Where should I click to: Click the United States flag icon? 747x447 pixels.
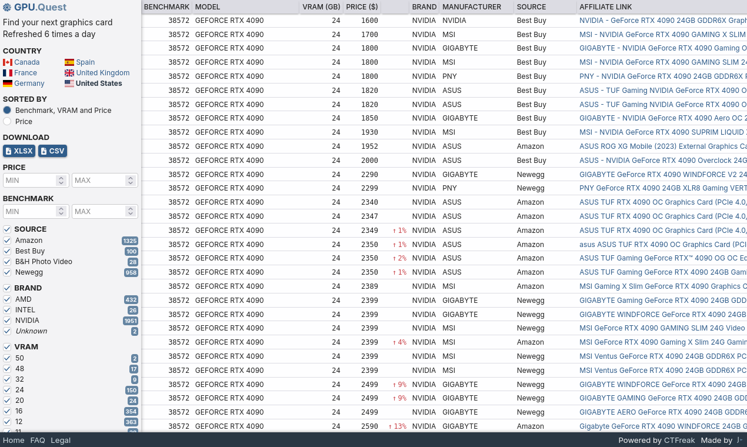(x=69, y=84)
